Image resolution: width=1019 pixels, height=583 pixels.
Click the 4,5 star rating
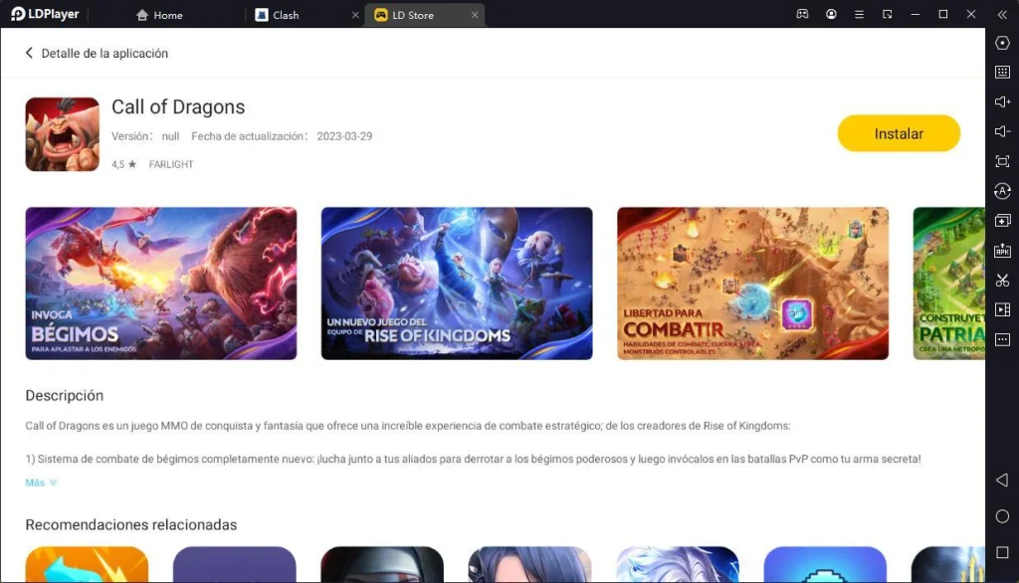tap(123, 164)
